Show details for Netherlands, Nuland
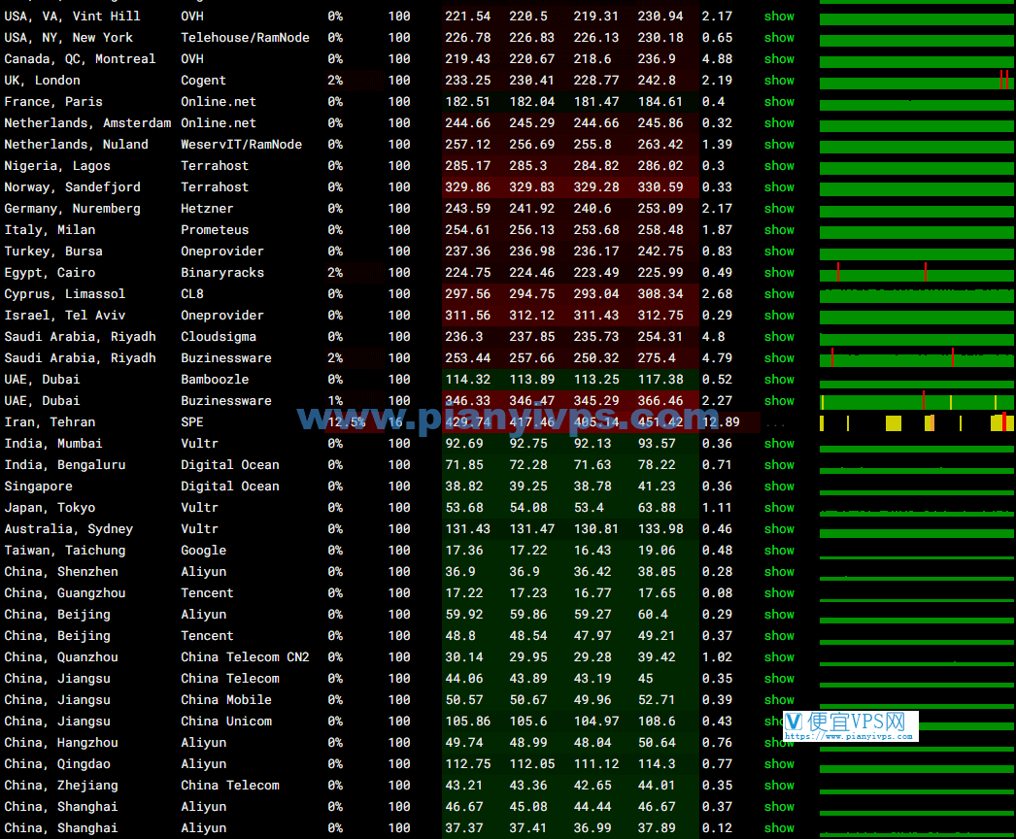The width and height of the screenshot is (1016, 839). [779, 145]
